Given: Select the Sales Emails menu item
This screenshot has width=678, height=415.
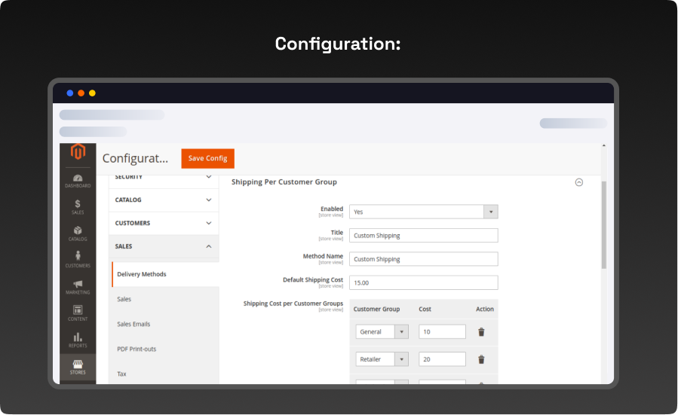Looking at the screenshot, I should click(x=133, y=324).
